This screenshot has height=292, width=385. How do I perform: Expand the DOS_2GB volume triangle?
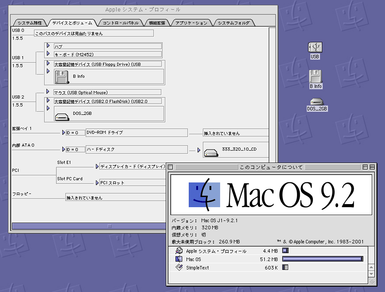[x=48, y=108]
